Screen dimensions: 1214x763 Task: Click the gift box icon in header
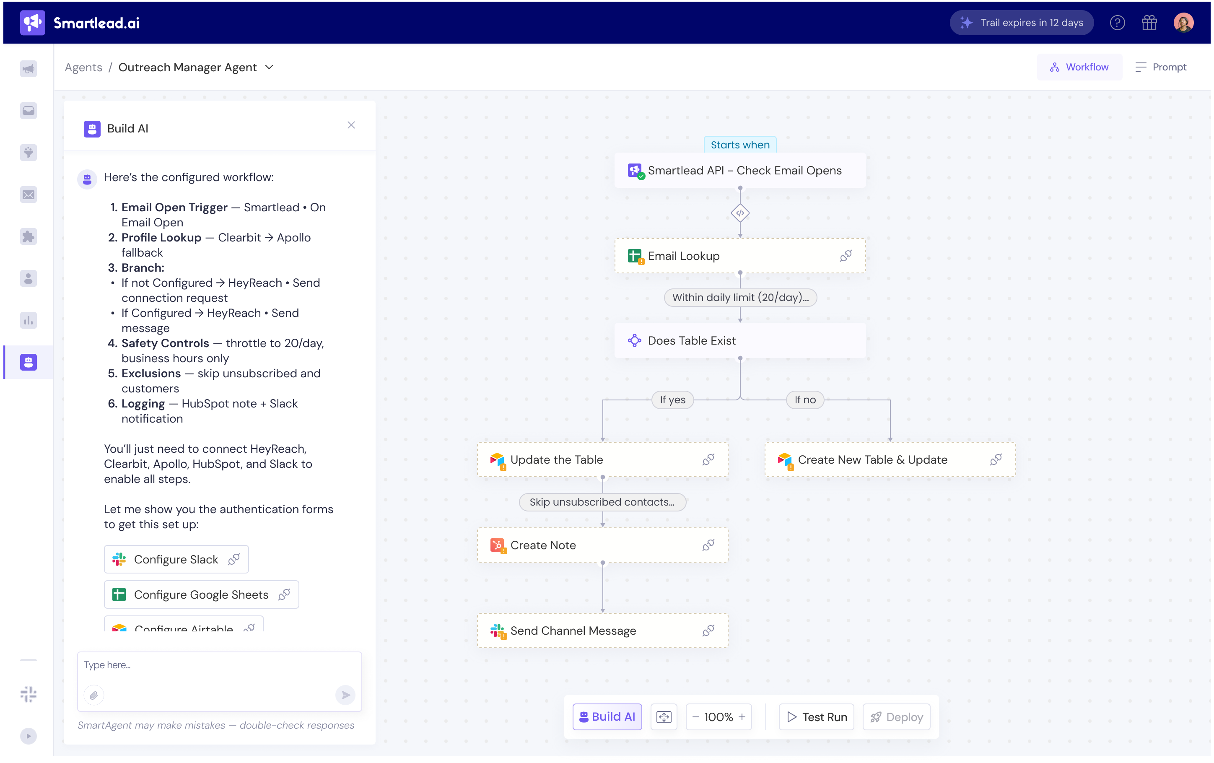pos(1149,23)
